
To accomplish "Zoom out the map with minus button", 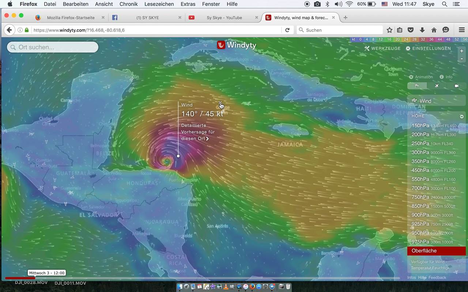I will pos(462,59).
